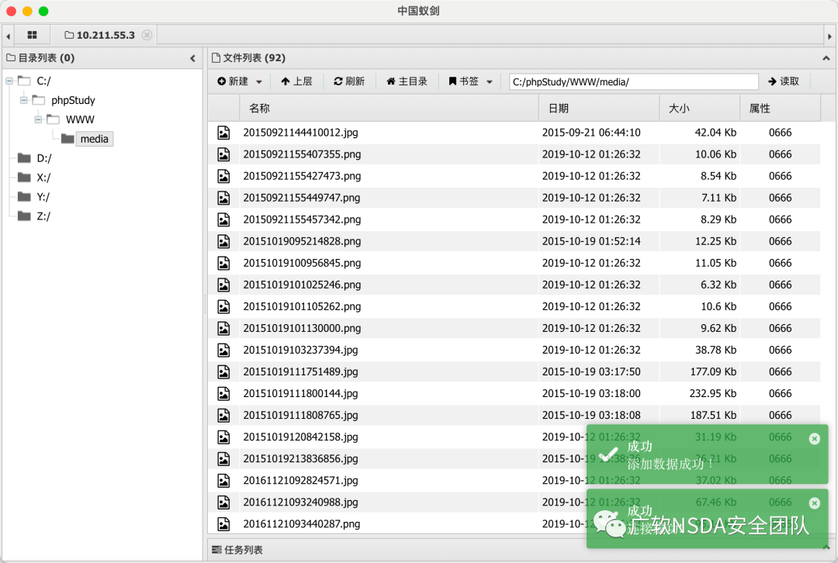The width and height of the screenshot is (838, 563).
Task: Collapse the directory list panel chevron
Action: tap(193, 58)
